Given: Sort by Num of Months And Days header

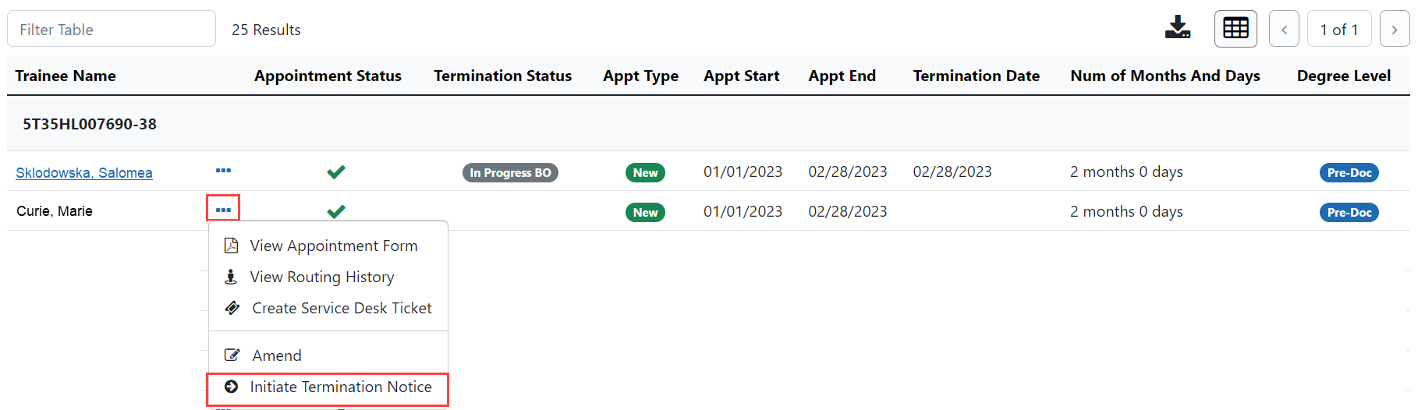Looking at the screenshot, I should tap(1165, 76).
